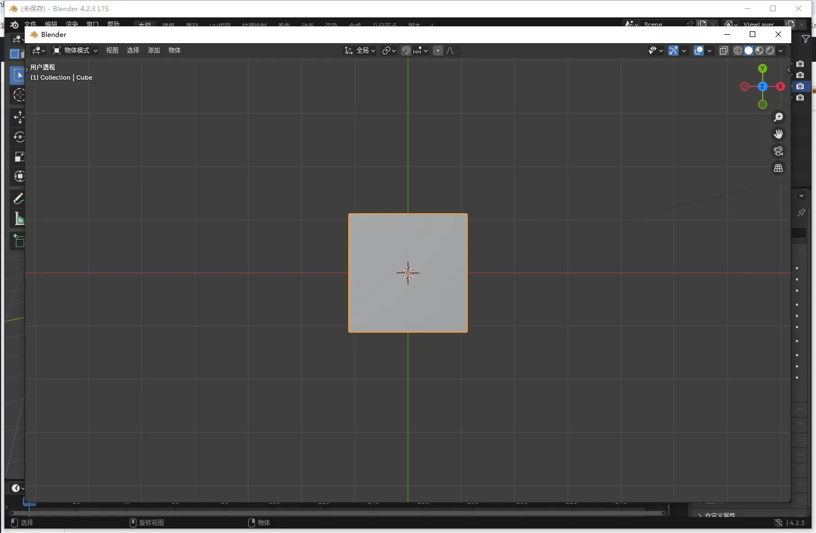Select the Measure tool
The height and width of the screenshot is (533, 816).
[x=18, y=218]
